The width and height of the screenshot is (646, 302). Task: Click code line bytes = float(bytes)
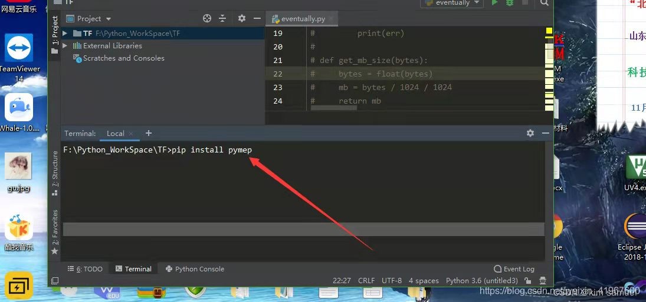372,74
